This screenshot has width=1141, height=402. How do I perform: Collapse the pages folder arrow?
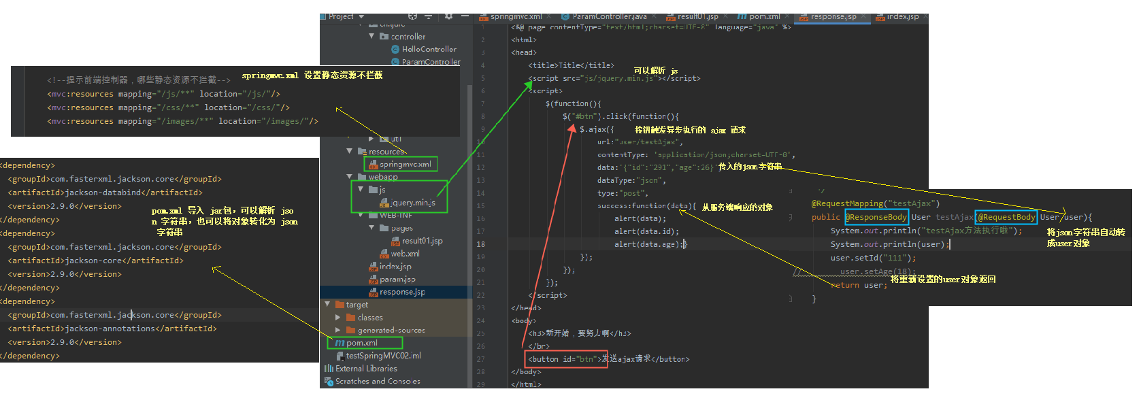(x=371, y=228)
